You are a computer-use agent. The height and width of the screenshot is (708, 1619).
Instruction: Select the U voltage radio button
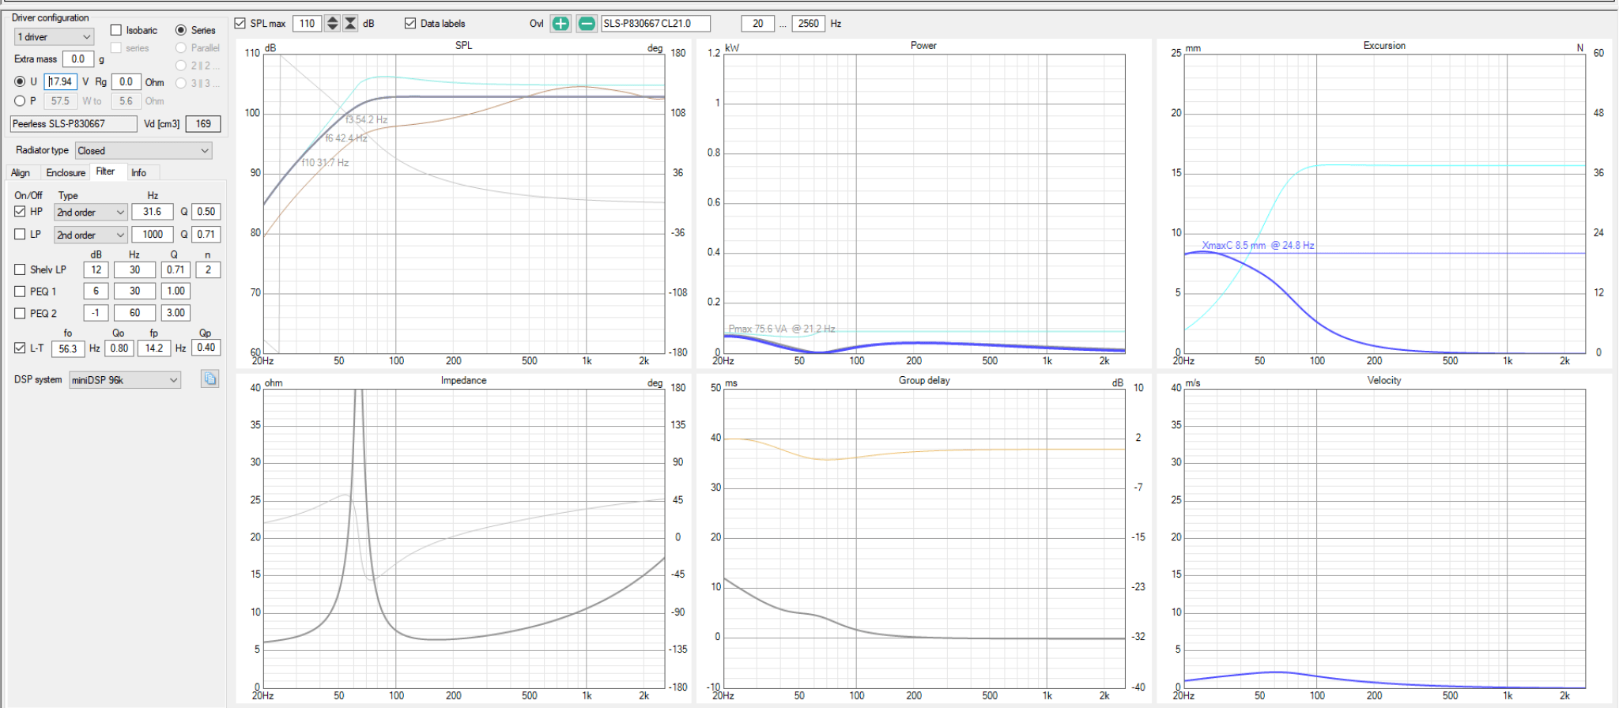pos(20,81)
